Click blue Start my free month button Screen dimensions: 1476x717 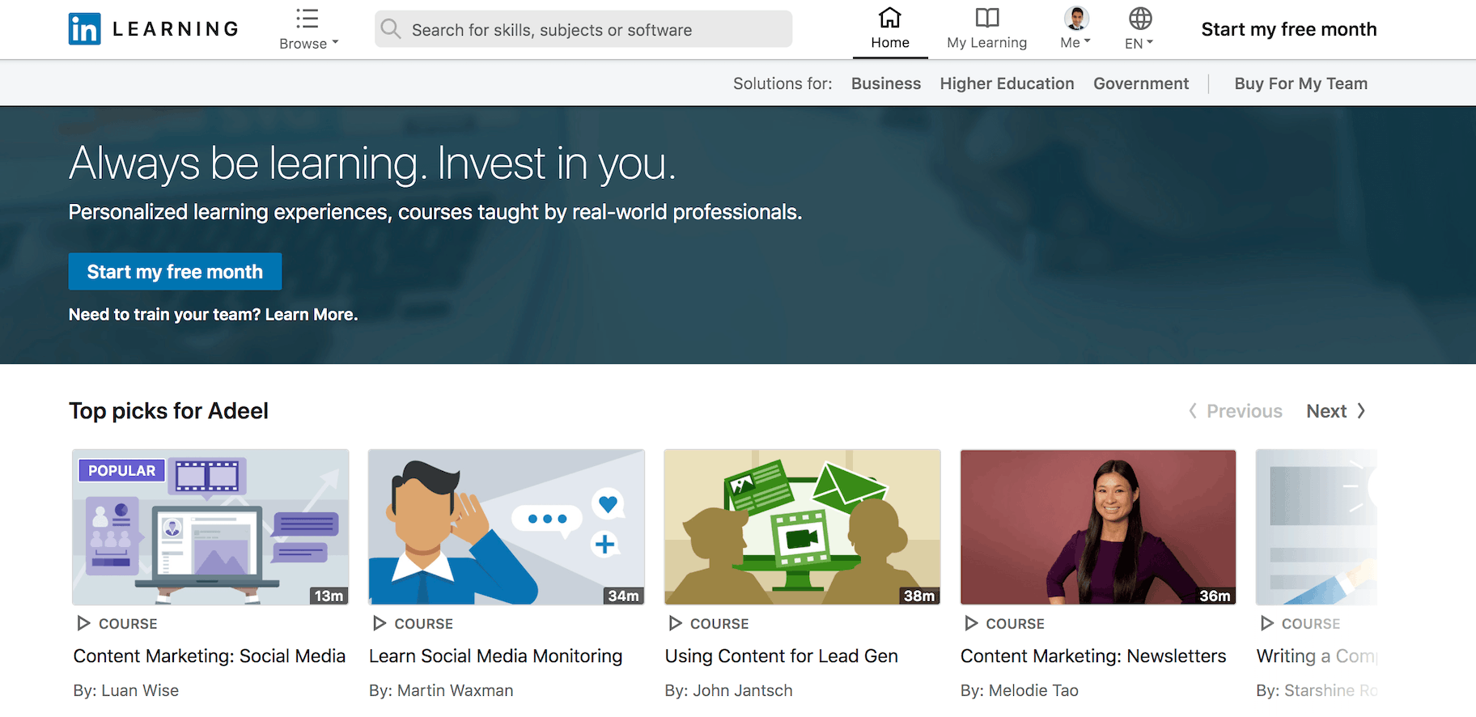pos(175,272)
